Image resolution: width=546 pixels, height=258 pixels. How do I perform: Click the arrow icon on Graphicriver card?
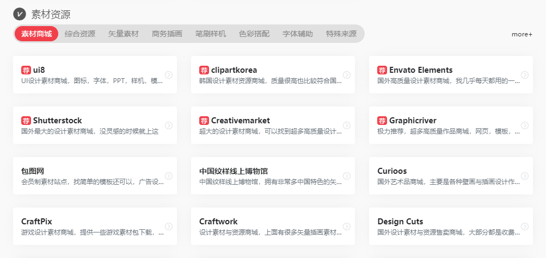[525, 125]
